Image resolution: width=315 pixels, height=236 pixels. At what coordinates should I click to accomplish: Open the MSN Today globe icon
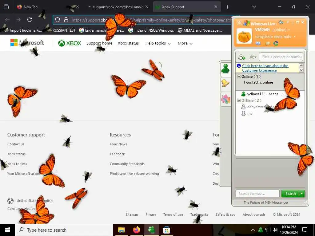coord(276,43)
